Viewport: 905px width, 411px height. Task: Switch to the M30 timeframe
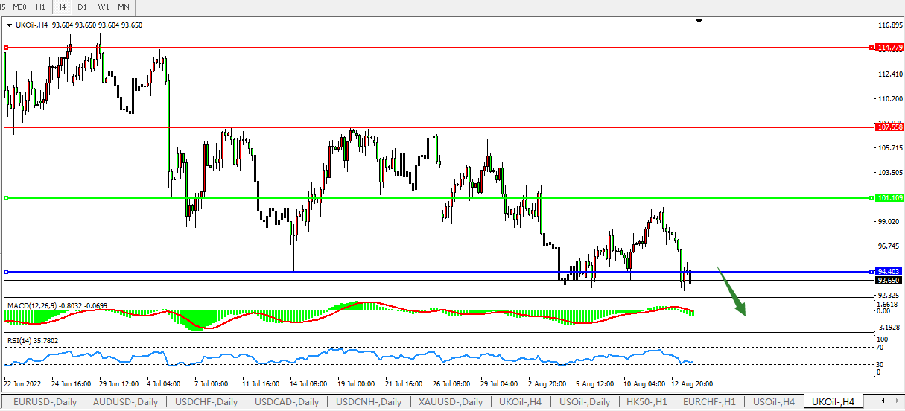(20, 7)
